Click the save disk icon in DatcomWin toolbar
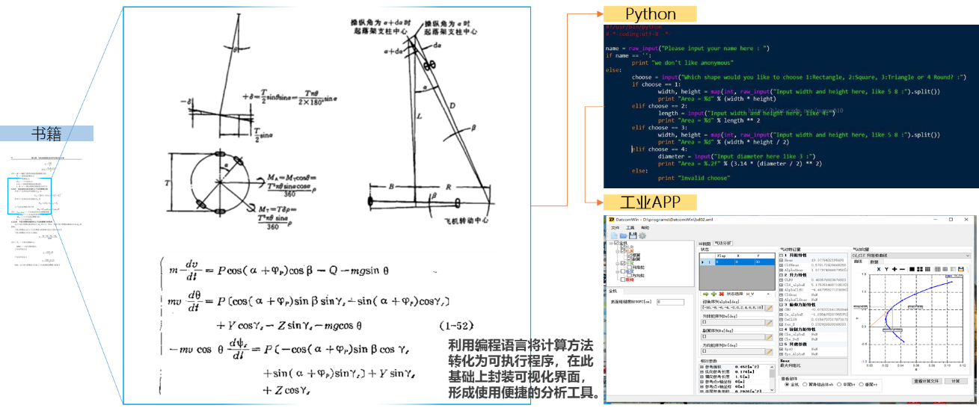Screen dimensions: 979x408 point(632,235)
